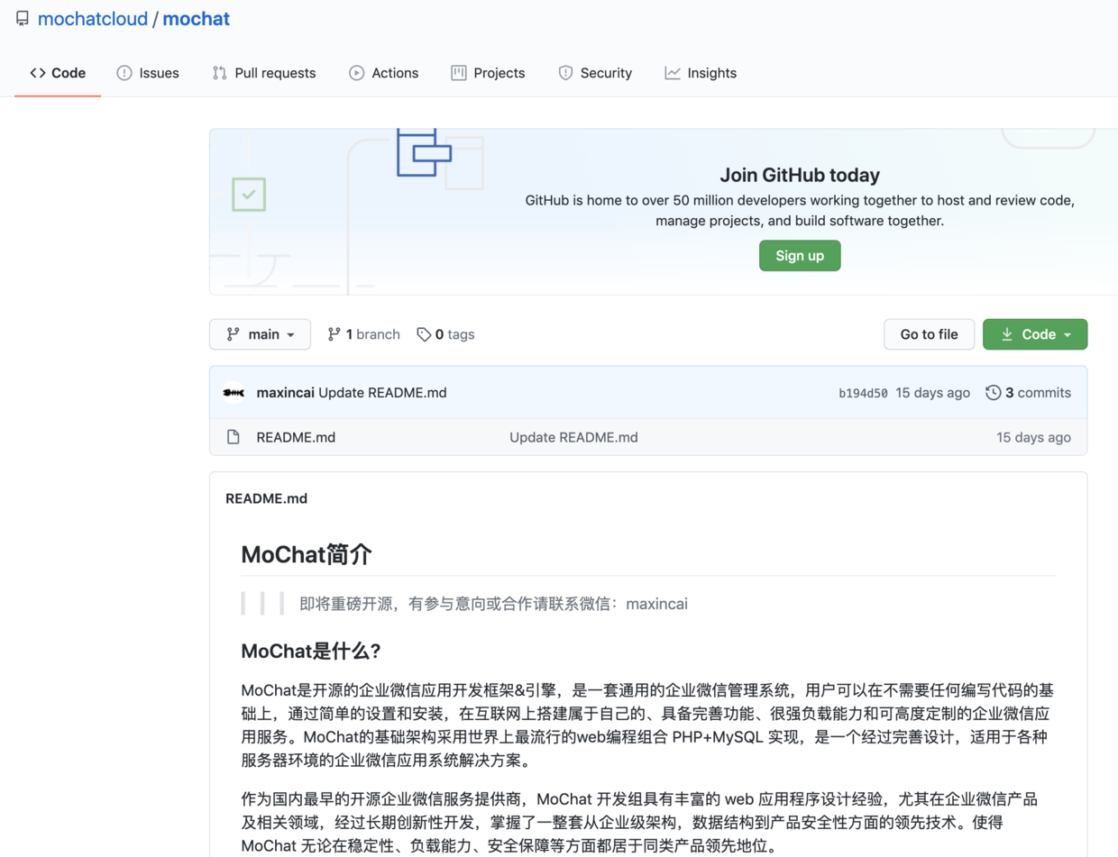Open the maxincai author name link
The width and height of the screenshot is (1118, 857).
coord(286,393)
